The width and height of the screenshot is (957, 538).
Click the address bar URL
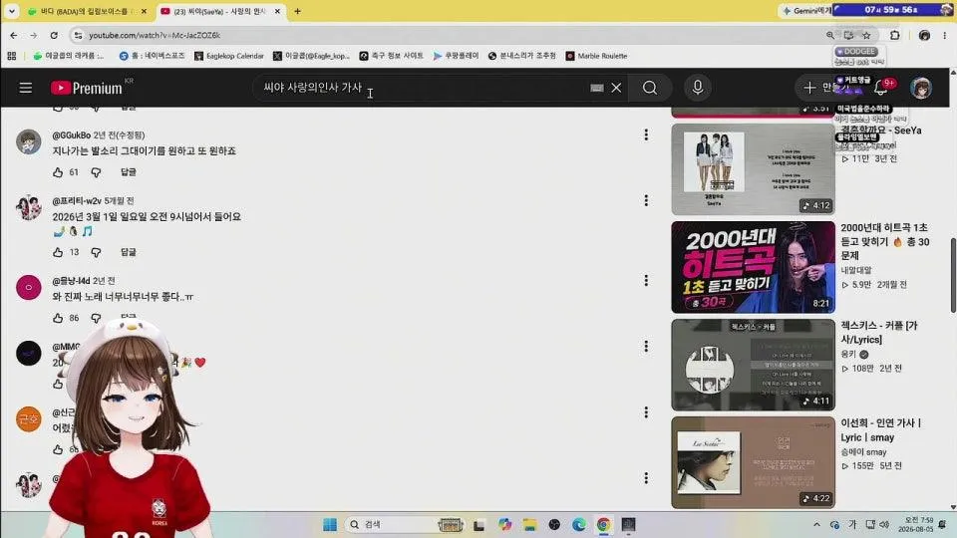155,36
